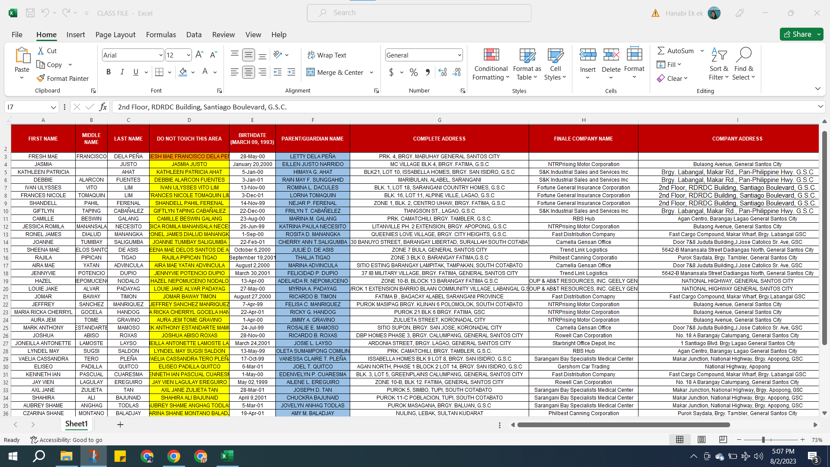Screen dimensions: 830x467
Task: Open Find & Select menu
Action: coord(744,64)
